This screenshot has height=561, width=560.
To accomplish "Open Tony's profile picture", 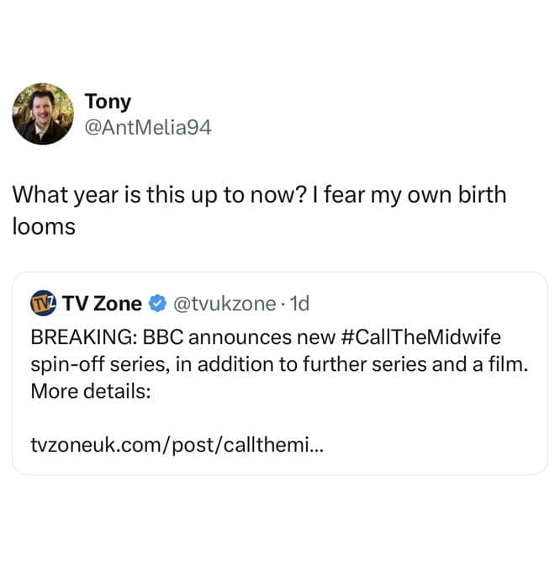I will (43, 114).
